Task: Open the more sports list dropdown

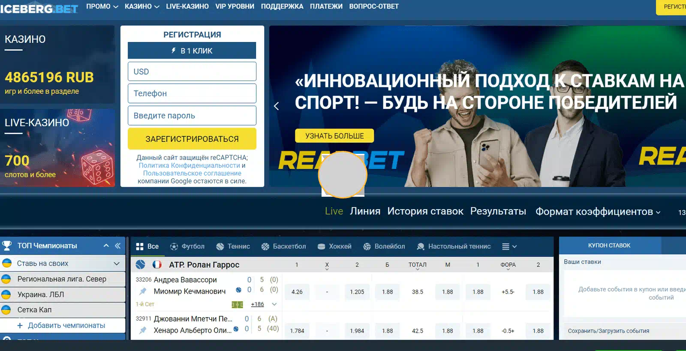Action: pos(509,246)
